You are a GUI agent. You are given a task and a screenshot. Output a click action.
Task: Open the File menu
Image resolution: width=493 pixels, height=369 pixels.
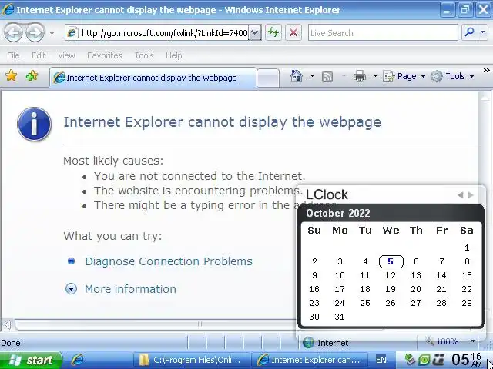pos(13,55)
